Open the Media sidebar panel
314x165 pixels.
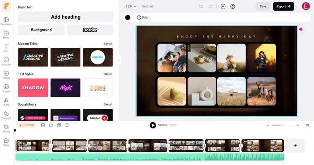(6, 35)
